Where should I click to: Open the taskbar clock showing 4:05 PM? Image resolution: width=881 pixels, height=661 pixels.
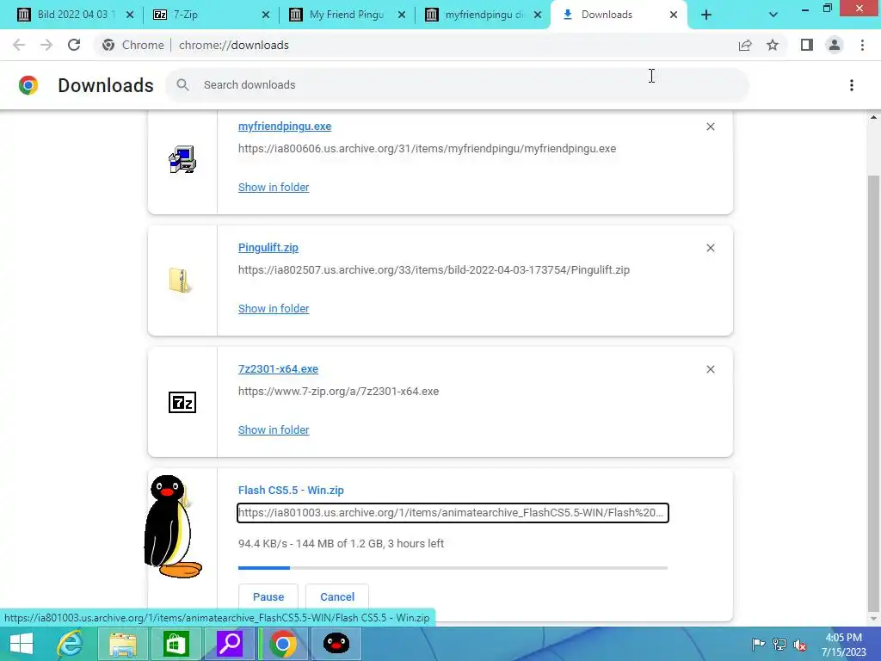[x=843, y=644]
